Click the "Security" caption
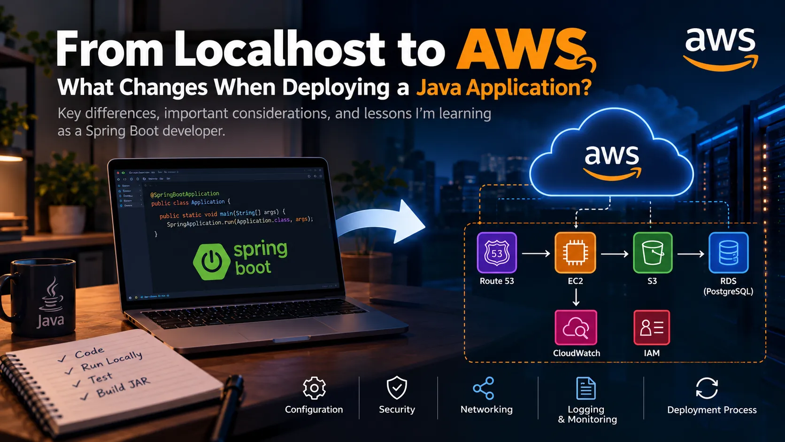This screenshot has height=442, width=785. click(x=397, y=410)
